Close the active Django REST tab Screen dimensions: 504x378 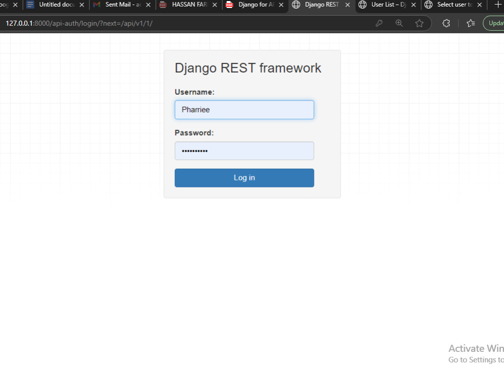point(347,5)
